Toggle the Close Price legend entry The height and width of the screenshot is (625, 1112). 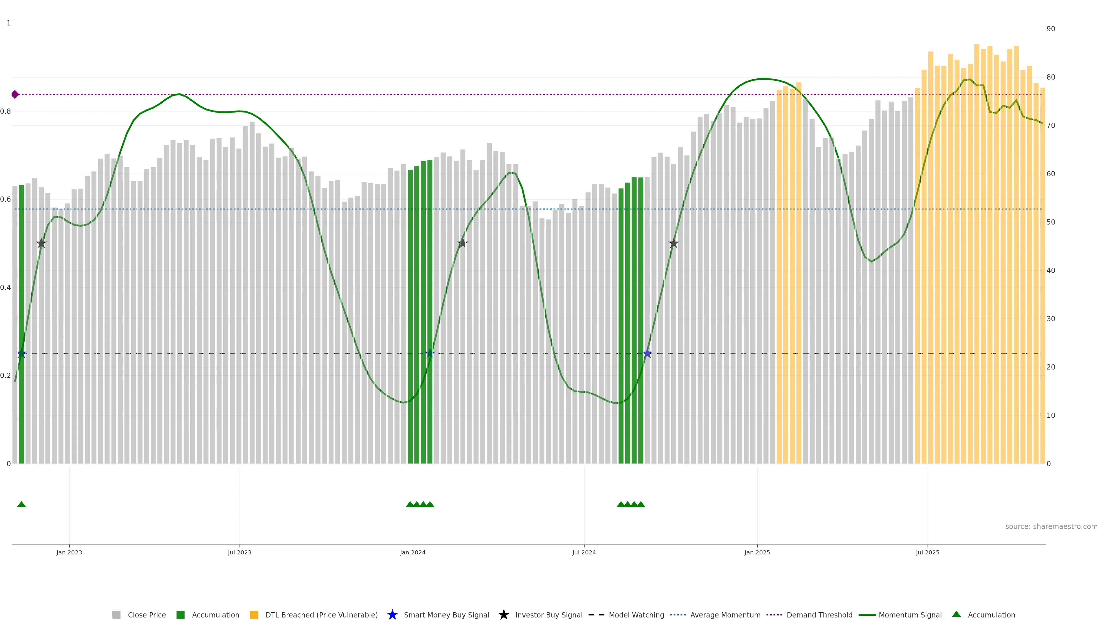(146, 615)
